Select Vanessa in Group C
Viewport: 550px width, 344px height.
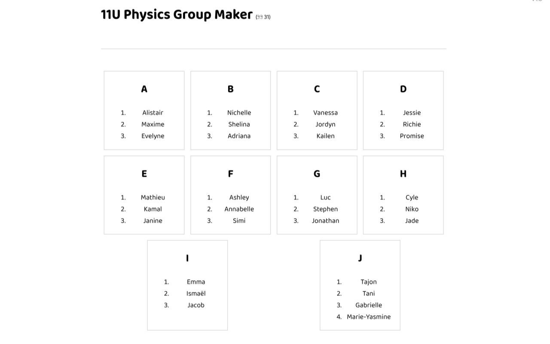(325, 113)
